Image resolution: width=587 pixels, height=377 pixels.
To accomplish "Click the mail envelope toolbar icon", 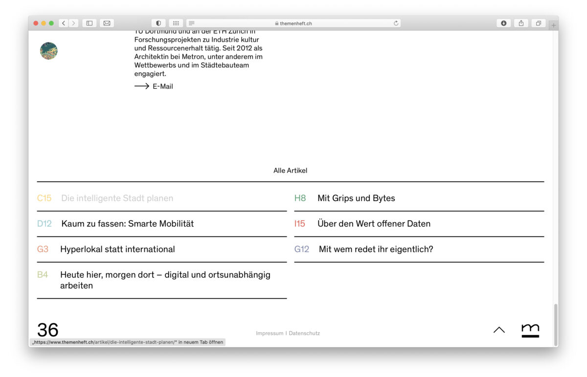I will 107,23.
